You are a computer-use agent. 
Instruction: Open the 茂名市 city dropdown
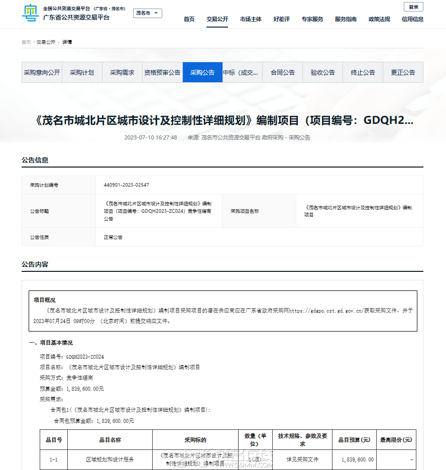point(147,13)
